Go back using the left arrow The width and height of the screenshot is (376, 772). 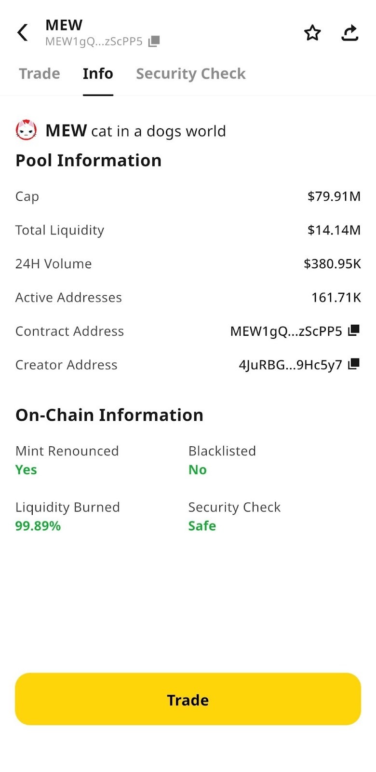pyautogui.click(x=23, y=33)
